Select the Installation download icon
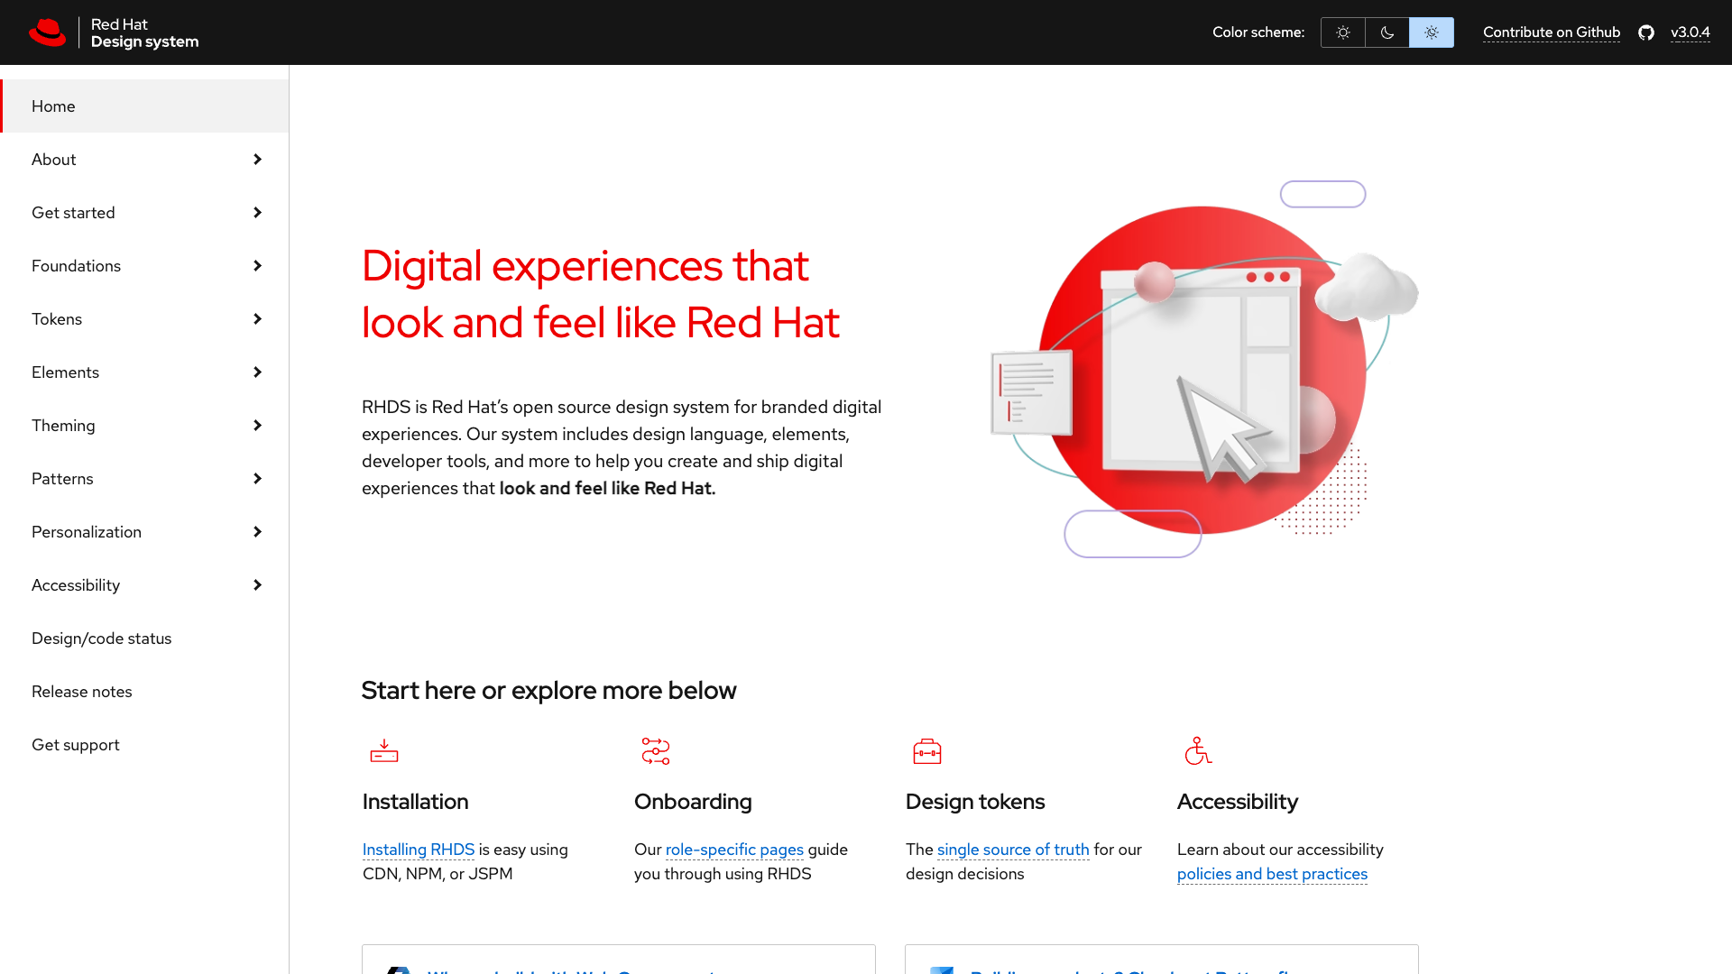 click(384, 750)
